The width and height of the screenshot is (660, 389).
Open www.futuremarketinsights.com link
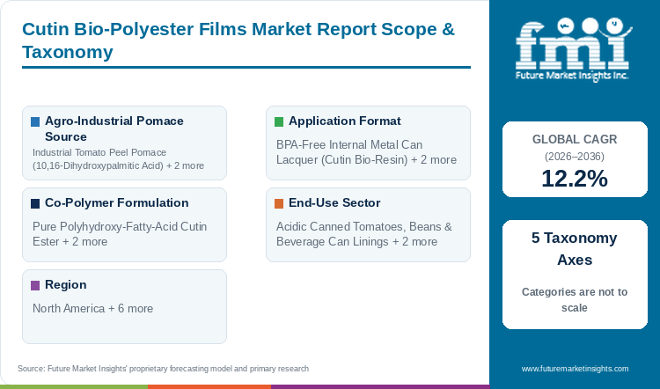pos(575,369)
